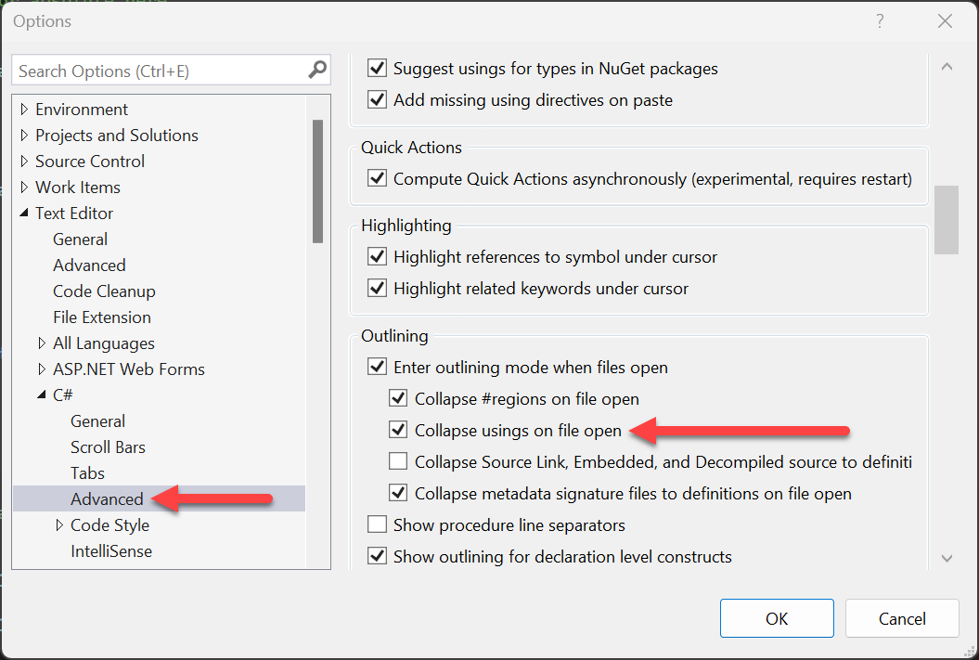Toggle Highlight references to symbol under cursor
The image size is (979, 660).
[x=377, y=257]
